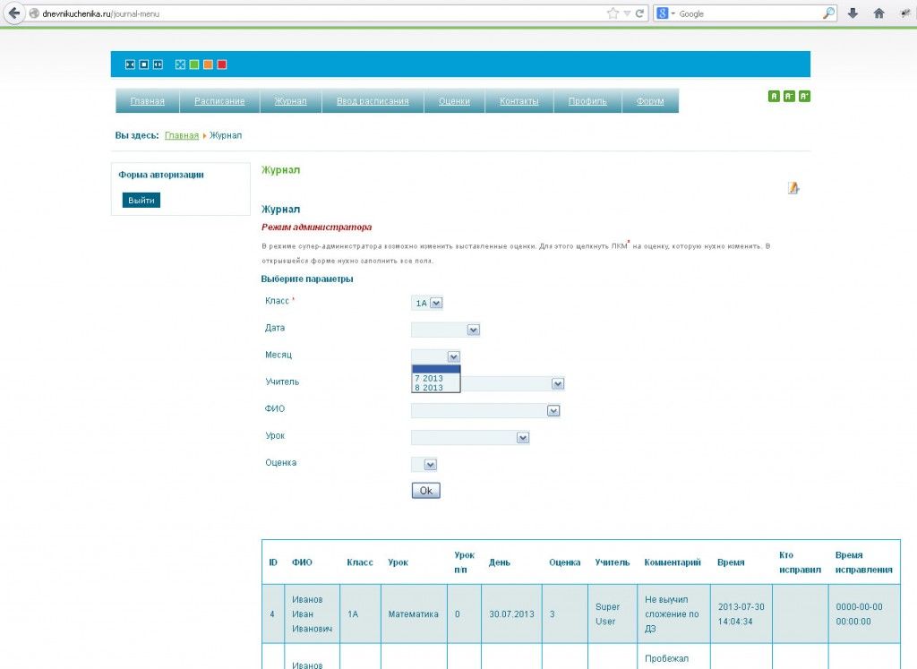Open the Форум menu item

click(650, 101)
